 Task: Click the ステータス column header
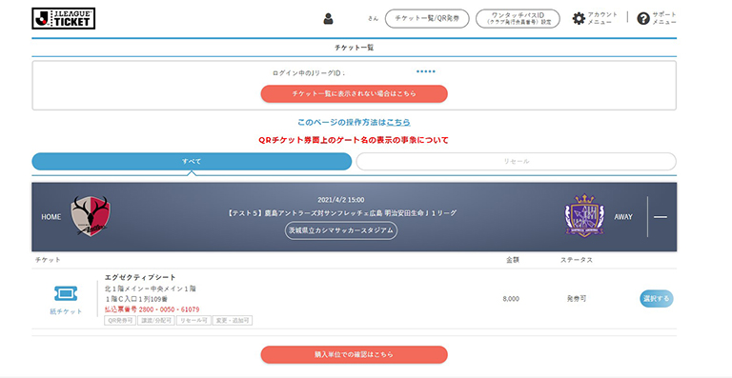(576, 260)
